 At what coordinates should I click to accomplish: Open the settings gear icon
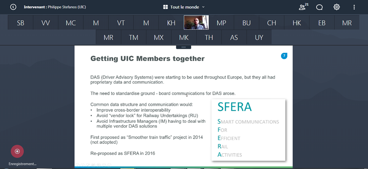(x=336, y=7)
